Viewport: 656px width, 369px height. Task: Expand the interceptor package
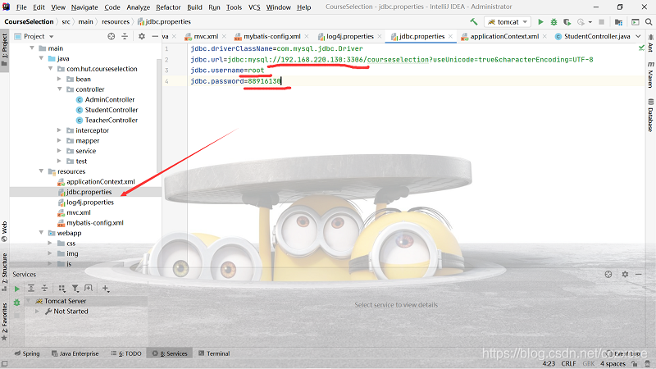click(x=59, y=130)
